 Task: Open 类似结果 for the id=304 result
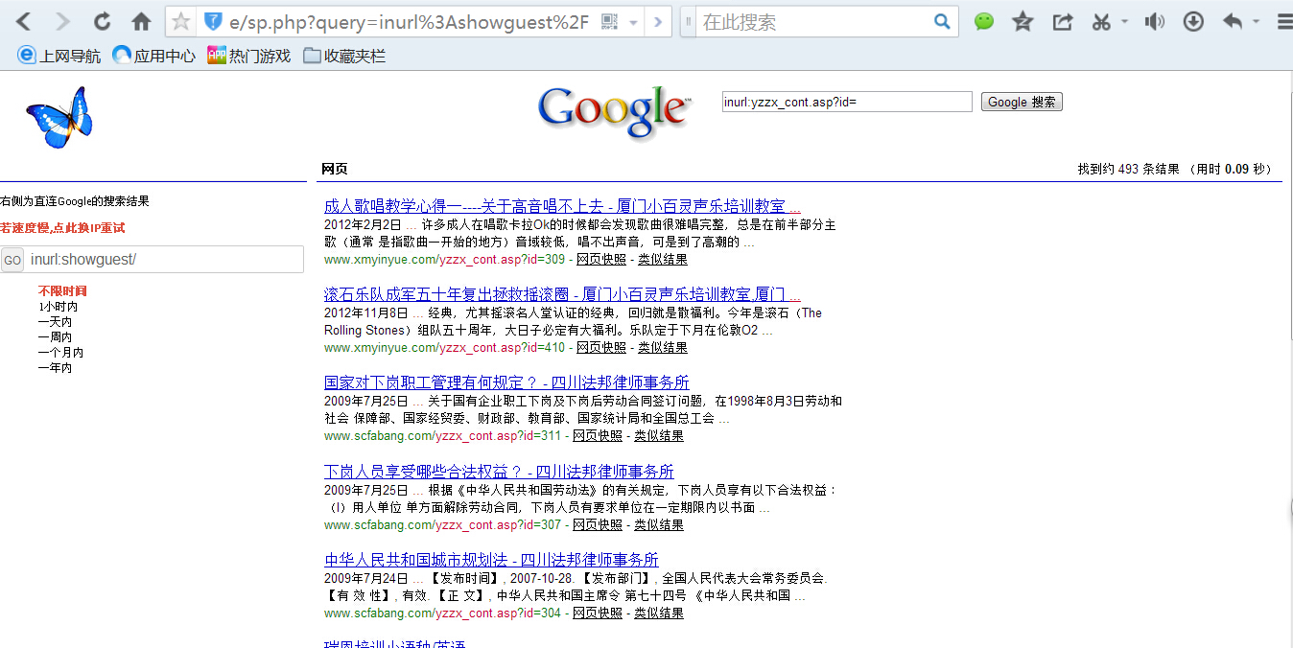659,613
